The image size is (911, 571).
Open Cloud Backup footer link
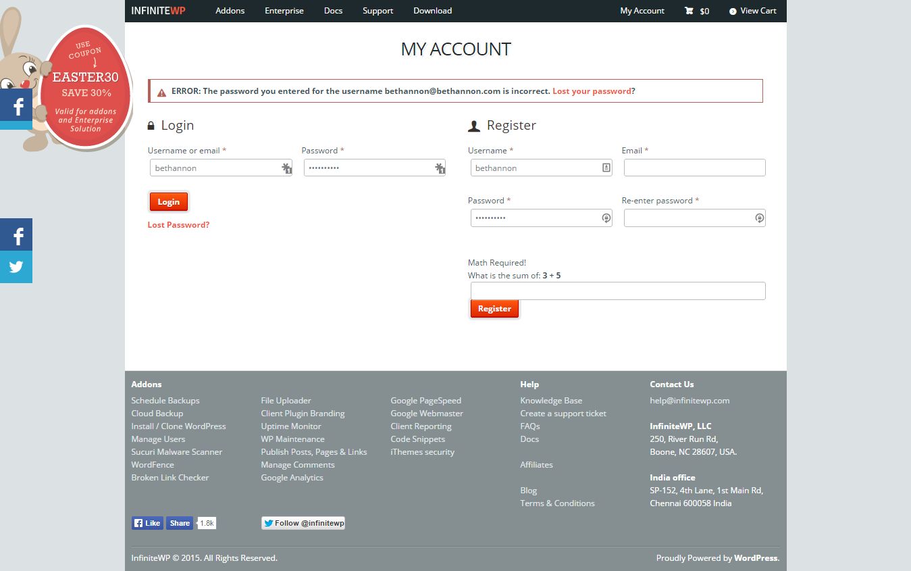pos(157,414)
